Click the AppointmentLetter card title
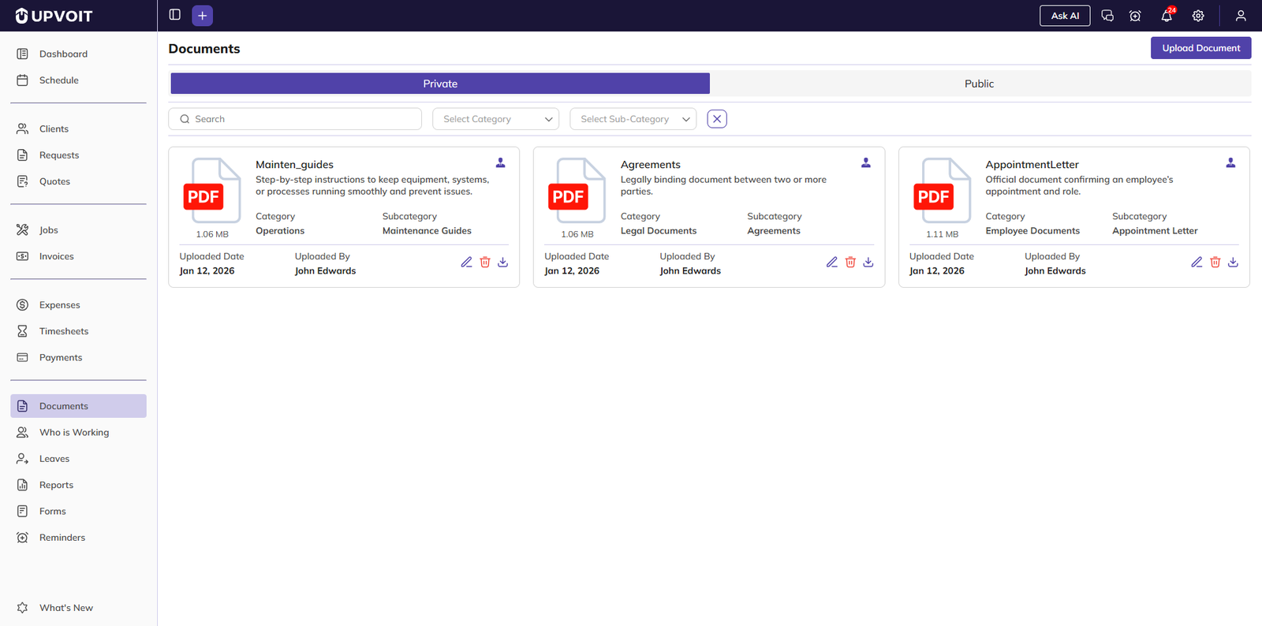 [1032, 165]
